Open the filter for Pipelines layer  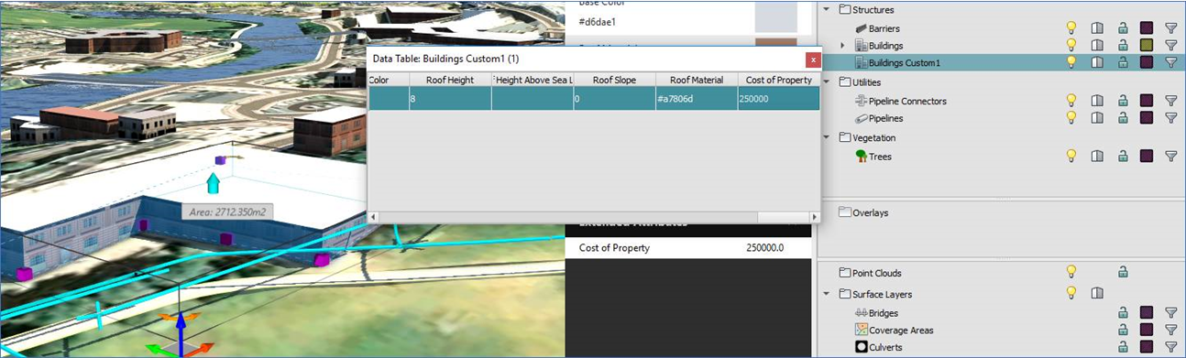[x=1170, y=118]
